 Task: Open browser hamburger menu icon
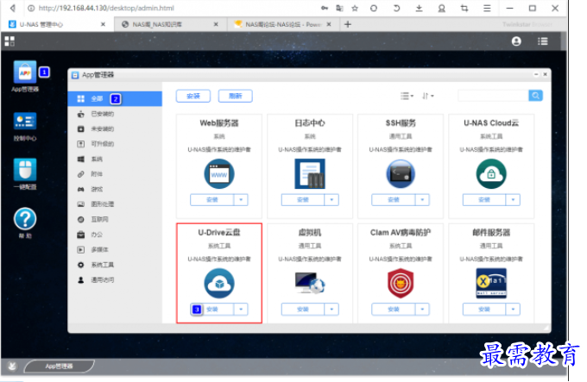487,8
